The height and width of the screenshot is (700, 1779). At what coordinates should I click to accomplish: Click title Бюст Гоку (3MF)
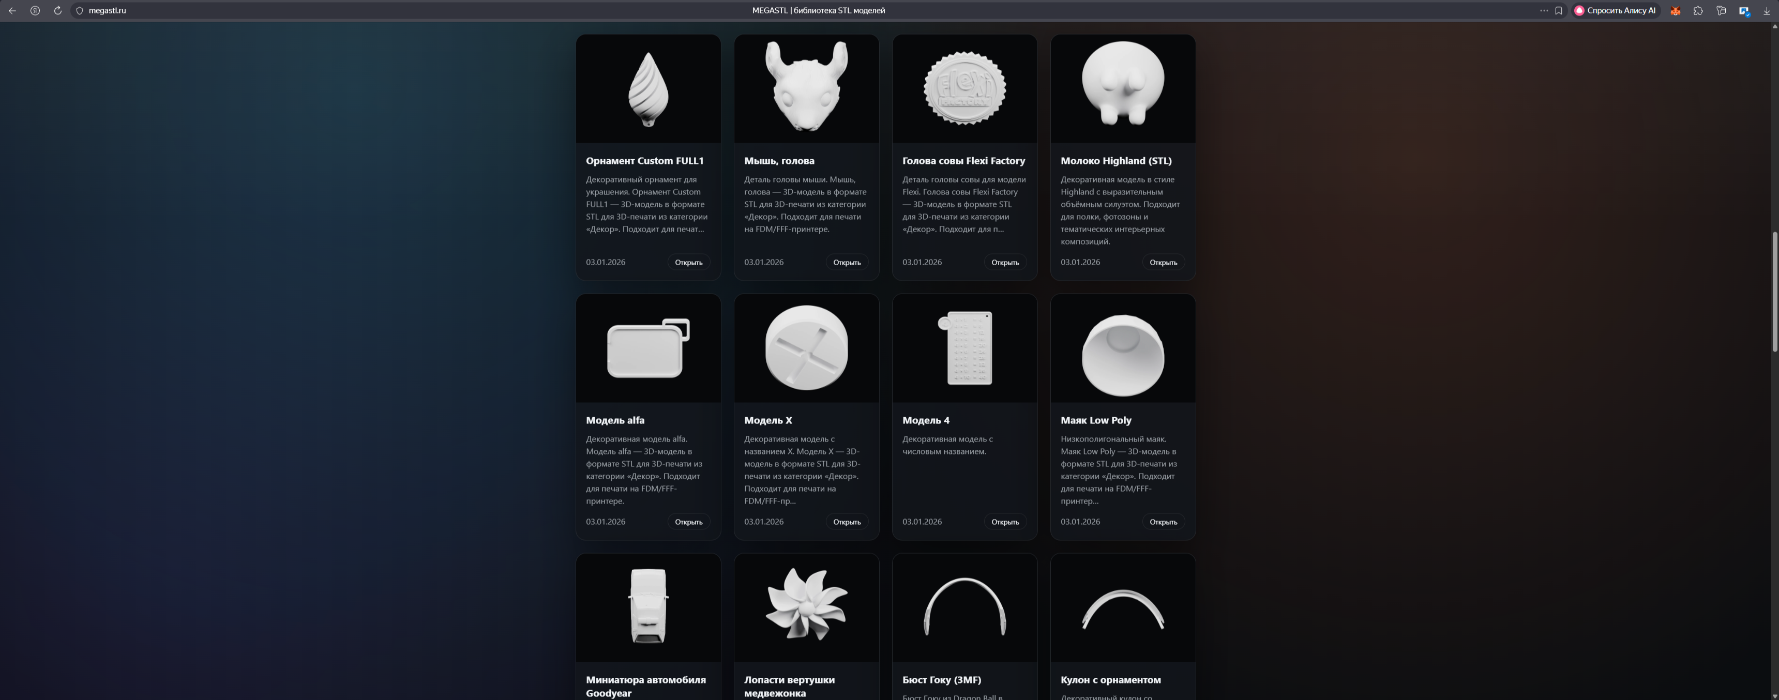(941, 680)
